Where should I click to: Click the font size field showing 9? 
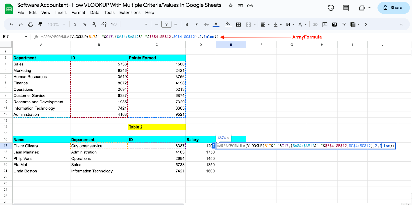166,24
